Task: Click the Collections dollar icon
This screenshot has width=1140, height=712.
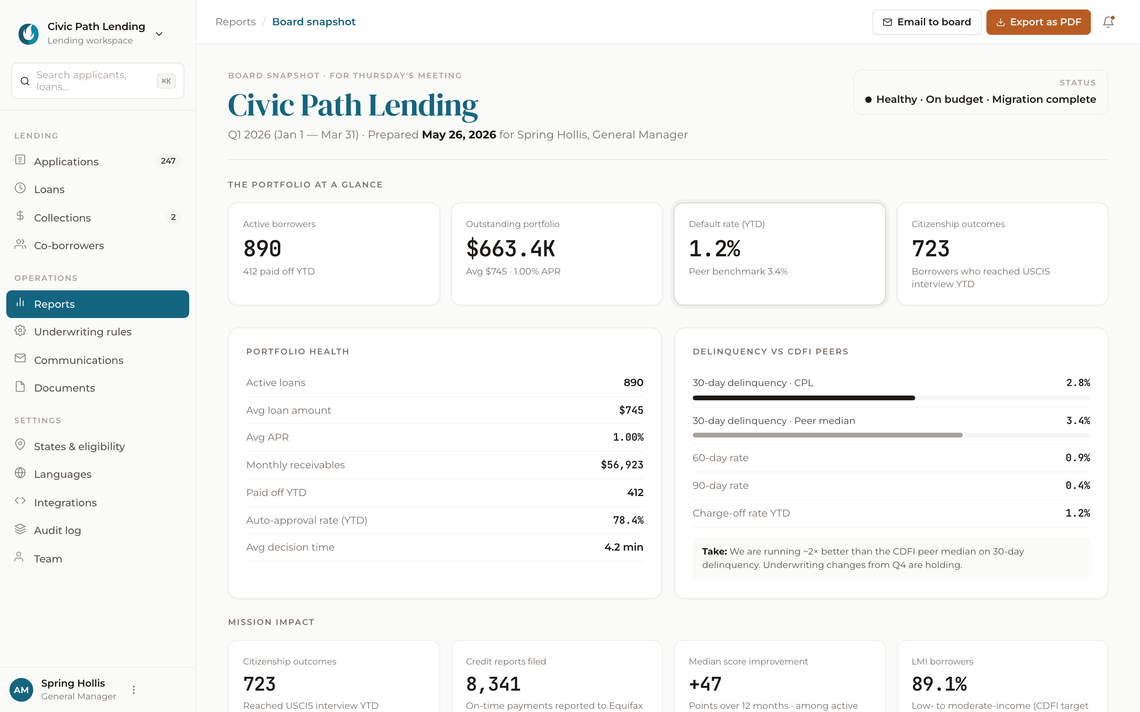Action: (x=20, y=216)
